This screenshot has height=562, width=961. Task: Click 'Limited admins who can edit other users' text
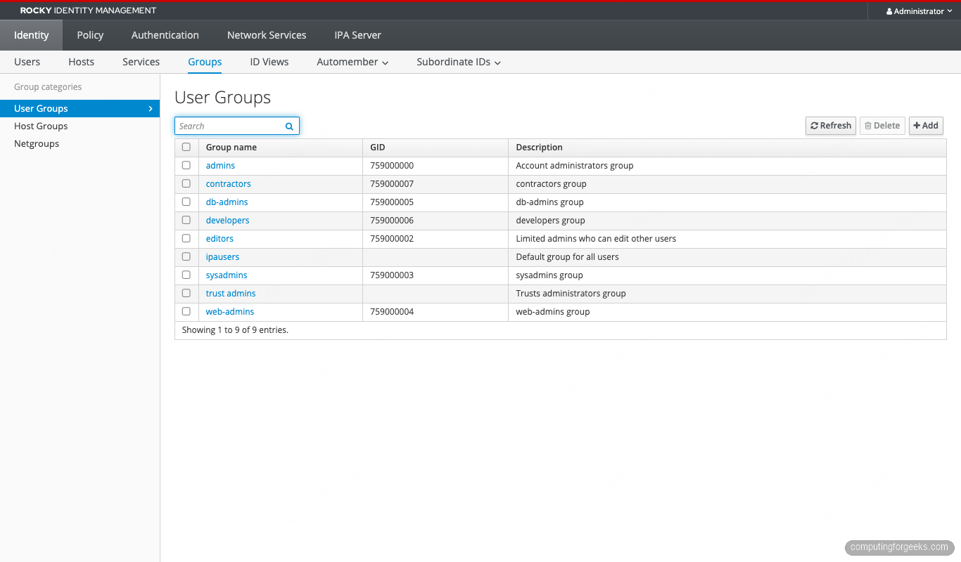596,239
